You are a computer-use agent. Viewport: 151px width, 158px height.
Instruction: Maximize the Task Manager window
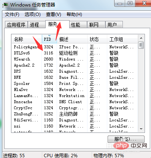coord(130,3)
